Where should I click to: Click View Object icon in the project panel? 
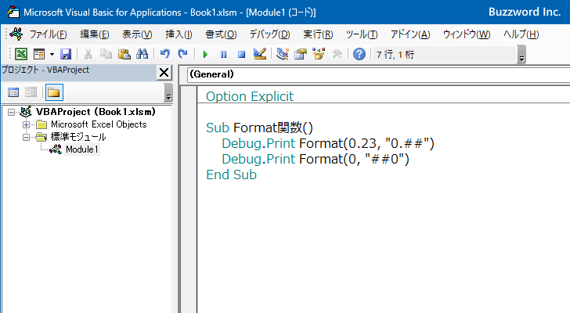(31, 92)
